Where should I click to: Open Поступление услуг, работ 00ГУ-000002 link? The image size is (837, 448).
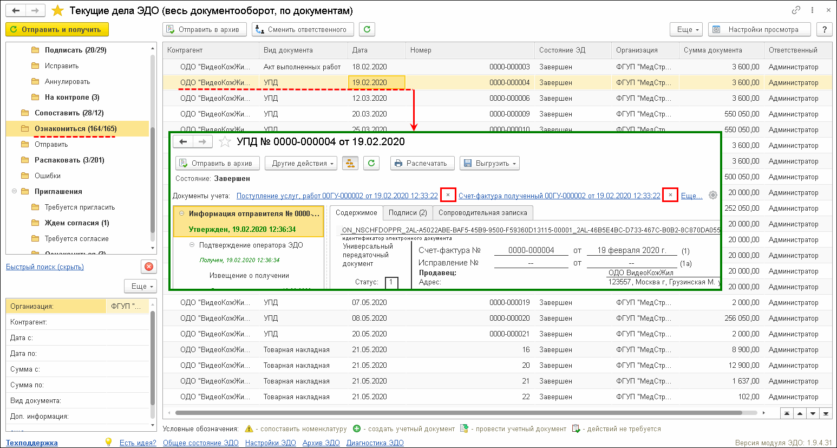click(337, 196)
